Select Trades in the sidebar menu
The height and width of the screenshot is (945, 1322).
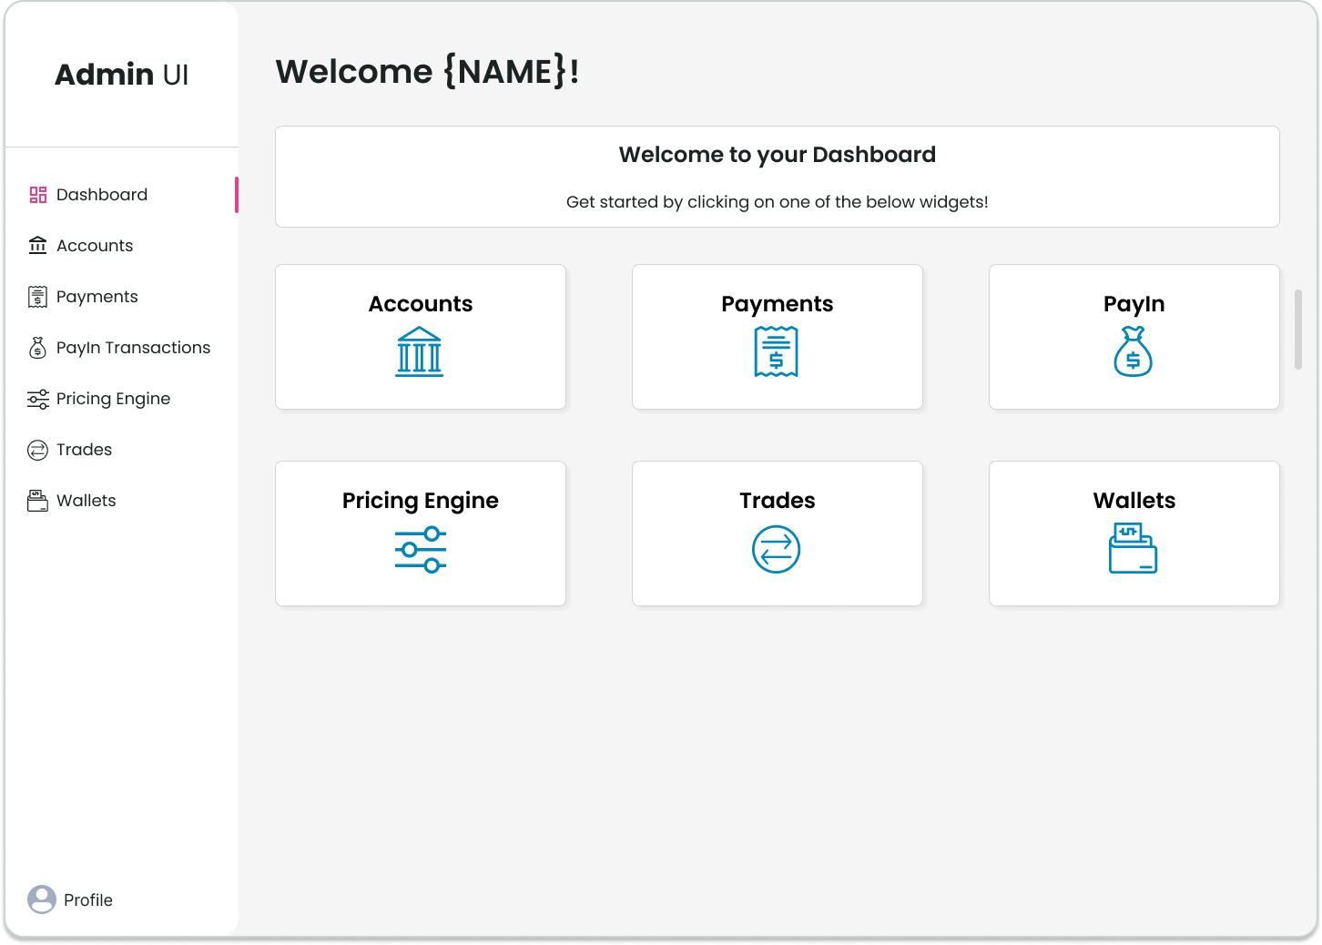pos(85,450)
